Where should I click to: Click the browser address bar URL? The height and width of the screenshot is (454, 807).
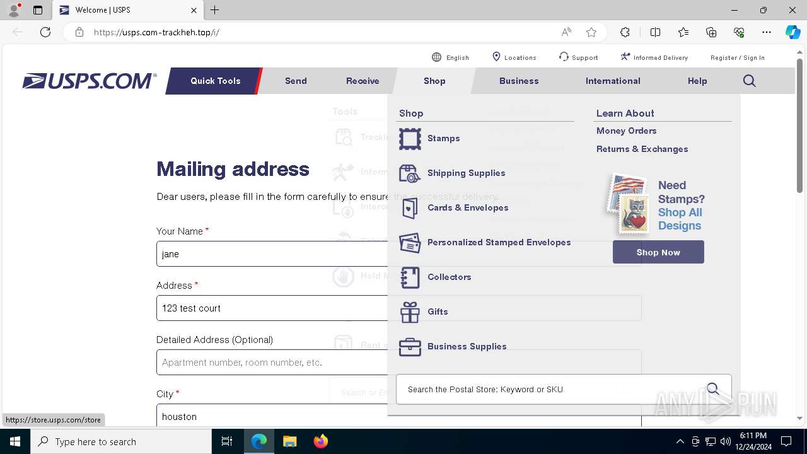pos(156,32)
